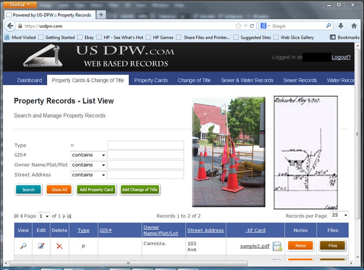Download sample2.pdf with the save icon
Viewport: 364px width, 270px height.
(x=278, y=246)
